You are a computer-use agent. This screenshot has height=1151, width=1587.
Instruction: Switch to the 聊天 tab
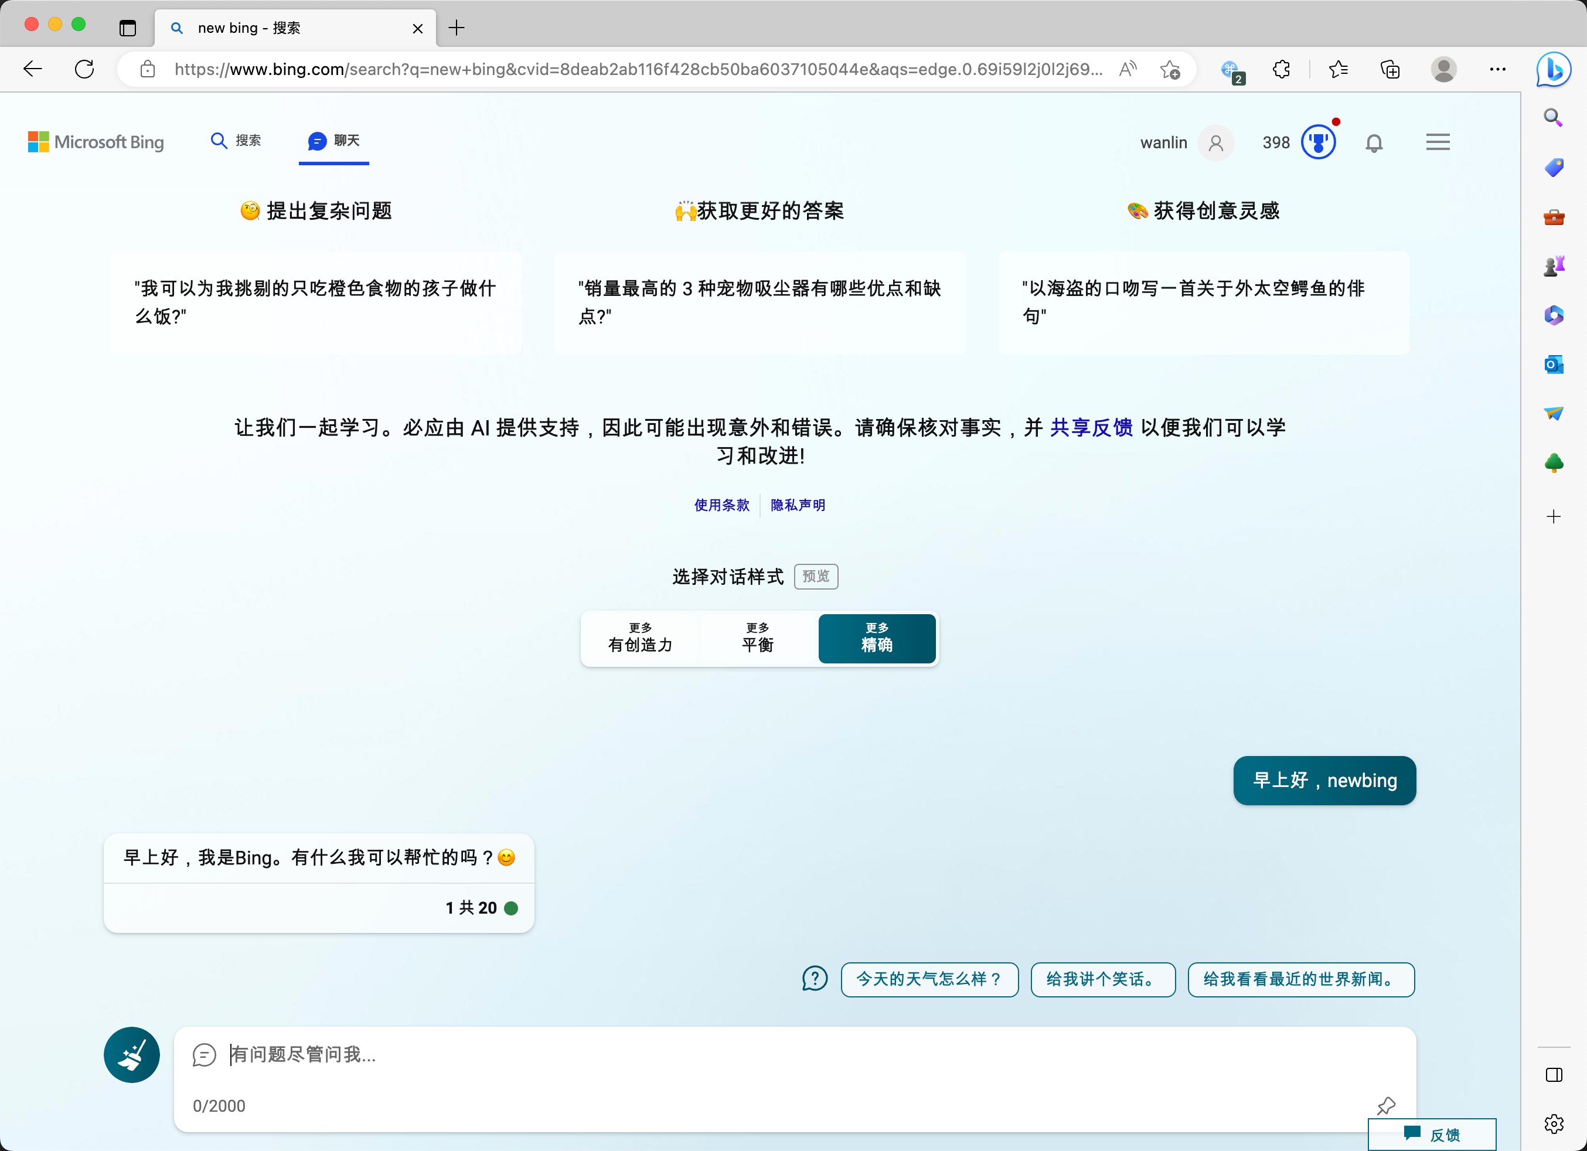pyautogui.click(x=334, y=141)
